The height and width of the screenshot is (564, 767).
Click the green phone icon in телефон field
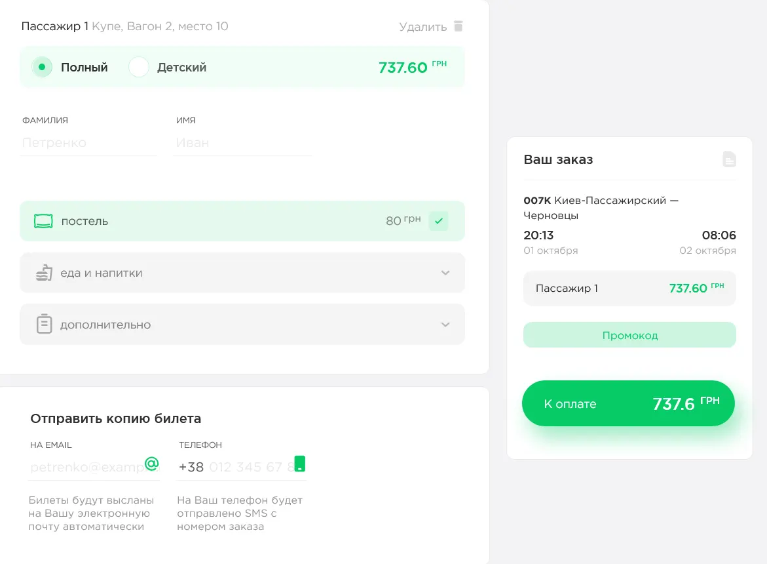tap(300, 464)
